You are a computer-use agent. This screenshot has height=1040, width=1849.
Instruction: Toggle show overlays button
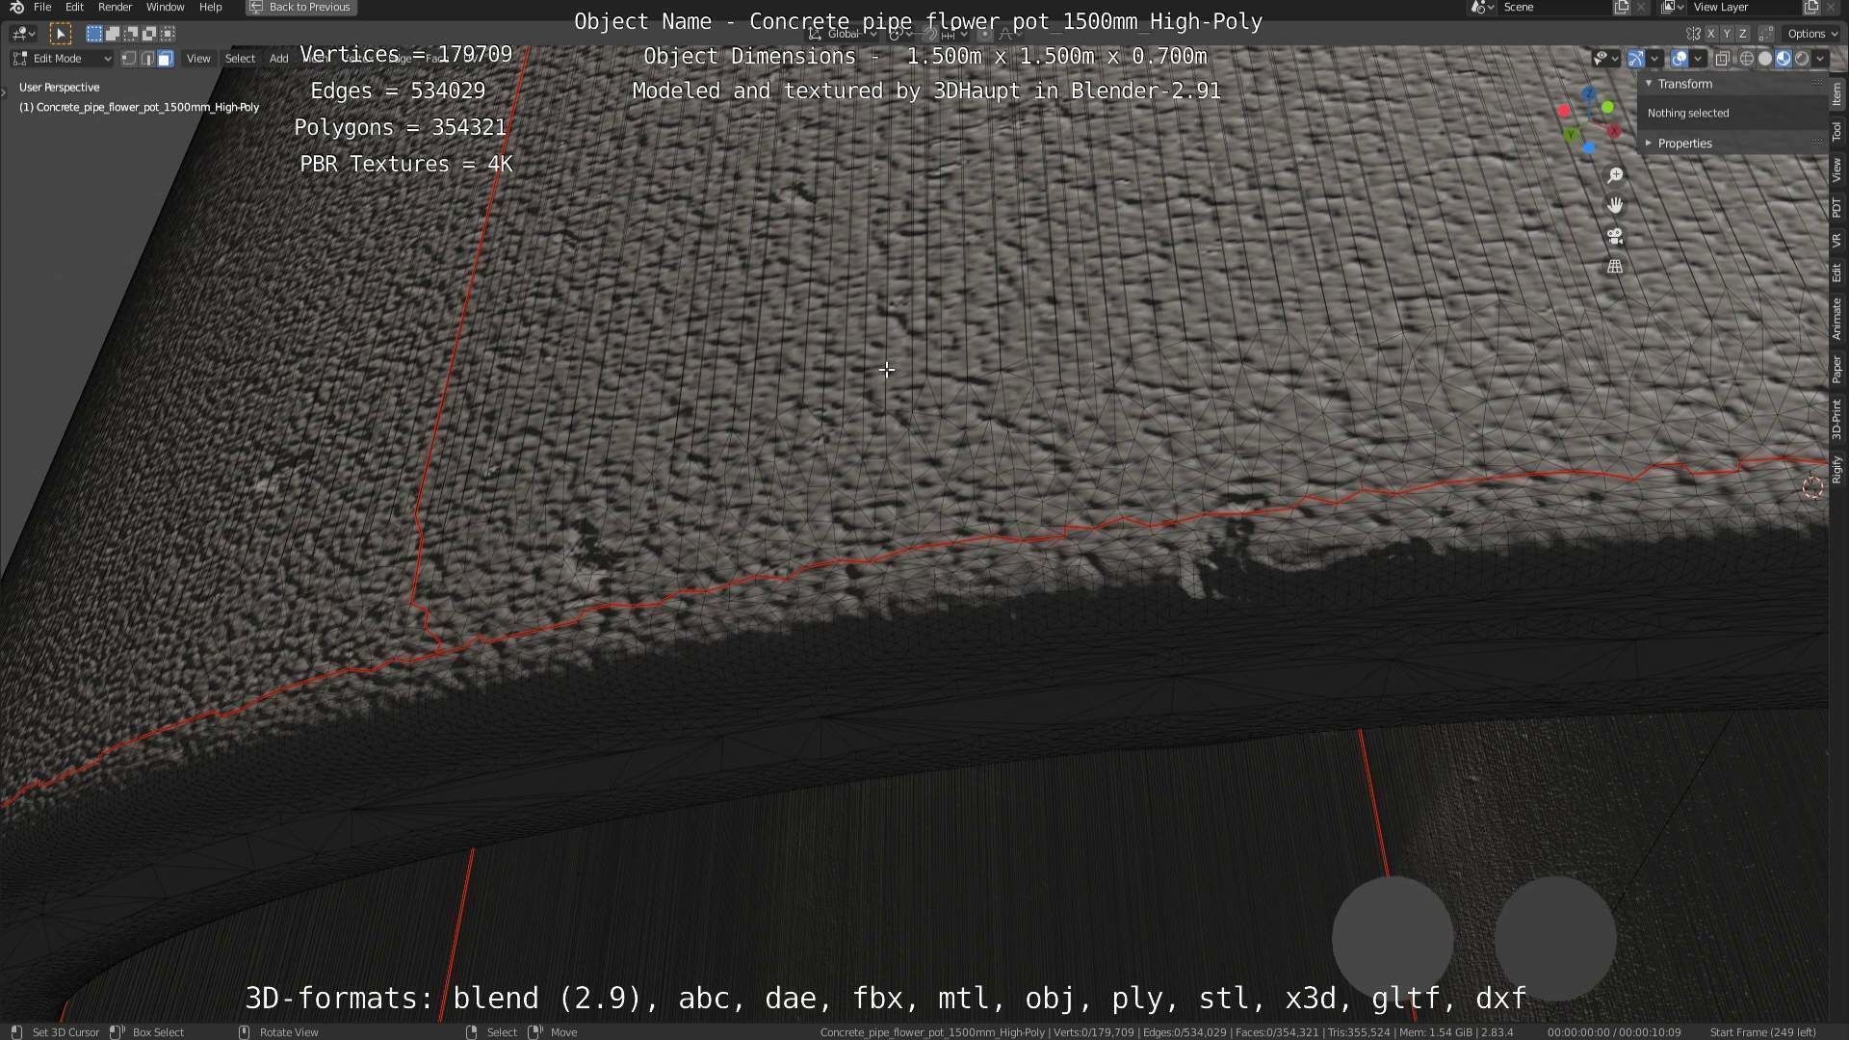click(1680, 59)
